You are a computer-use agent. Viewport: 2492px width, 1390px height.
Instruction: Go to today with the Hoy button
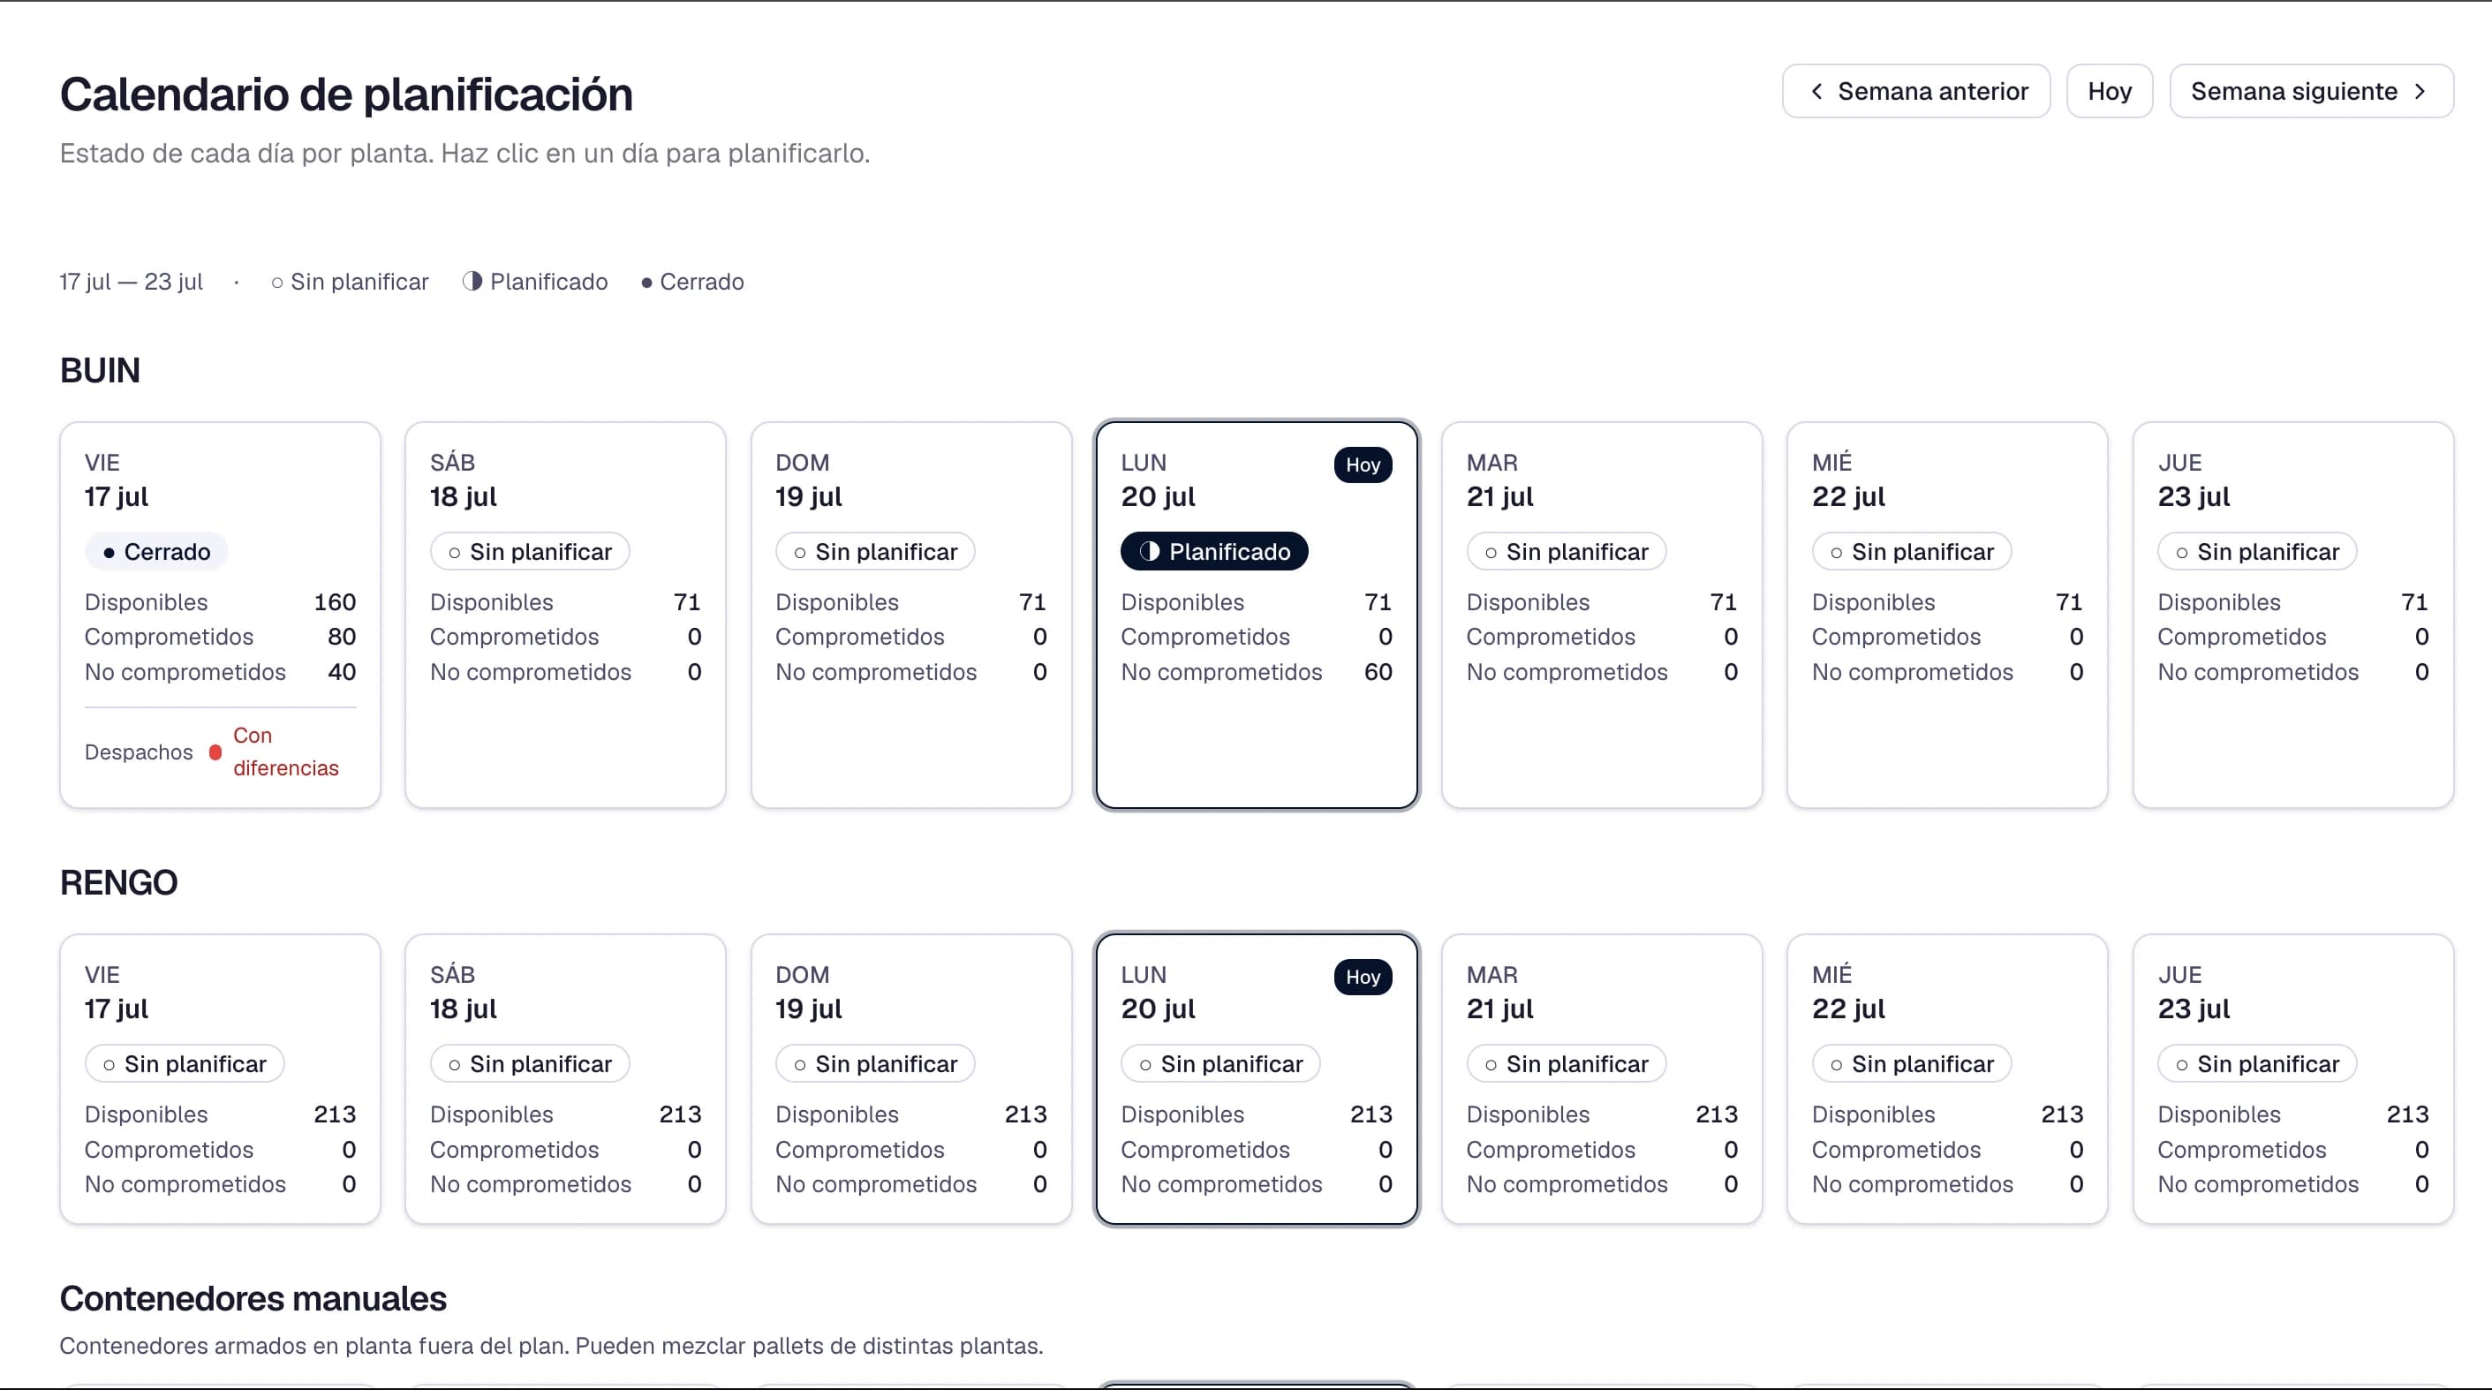click(2109, 91)
